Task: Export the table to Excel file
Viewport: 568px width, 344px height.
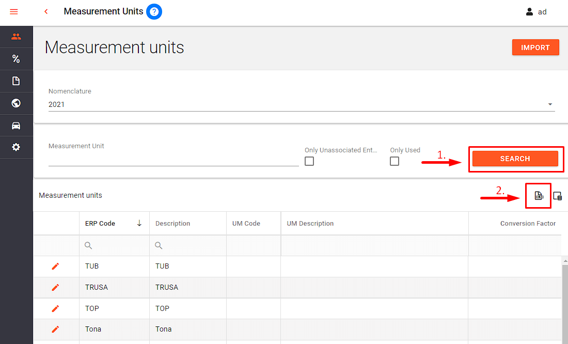Action: [539, 196]
